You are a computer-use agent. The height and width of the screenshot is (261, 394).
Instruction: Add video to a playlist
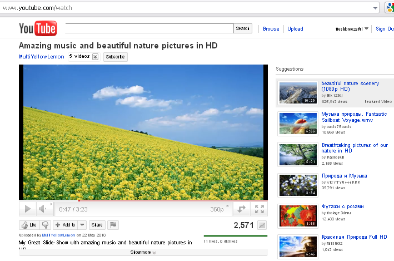[65, 225]
